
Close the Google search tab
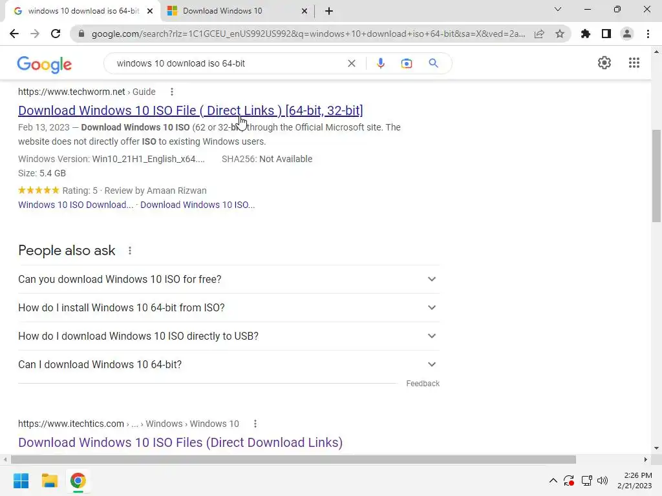(150, 12)
